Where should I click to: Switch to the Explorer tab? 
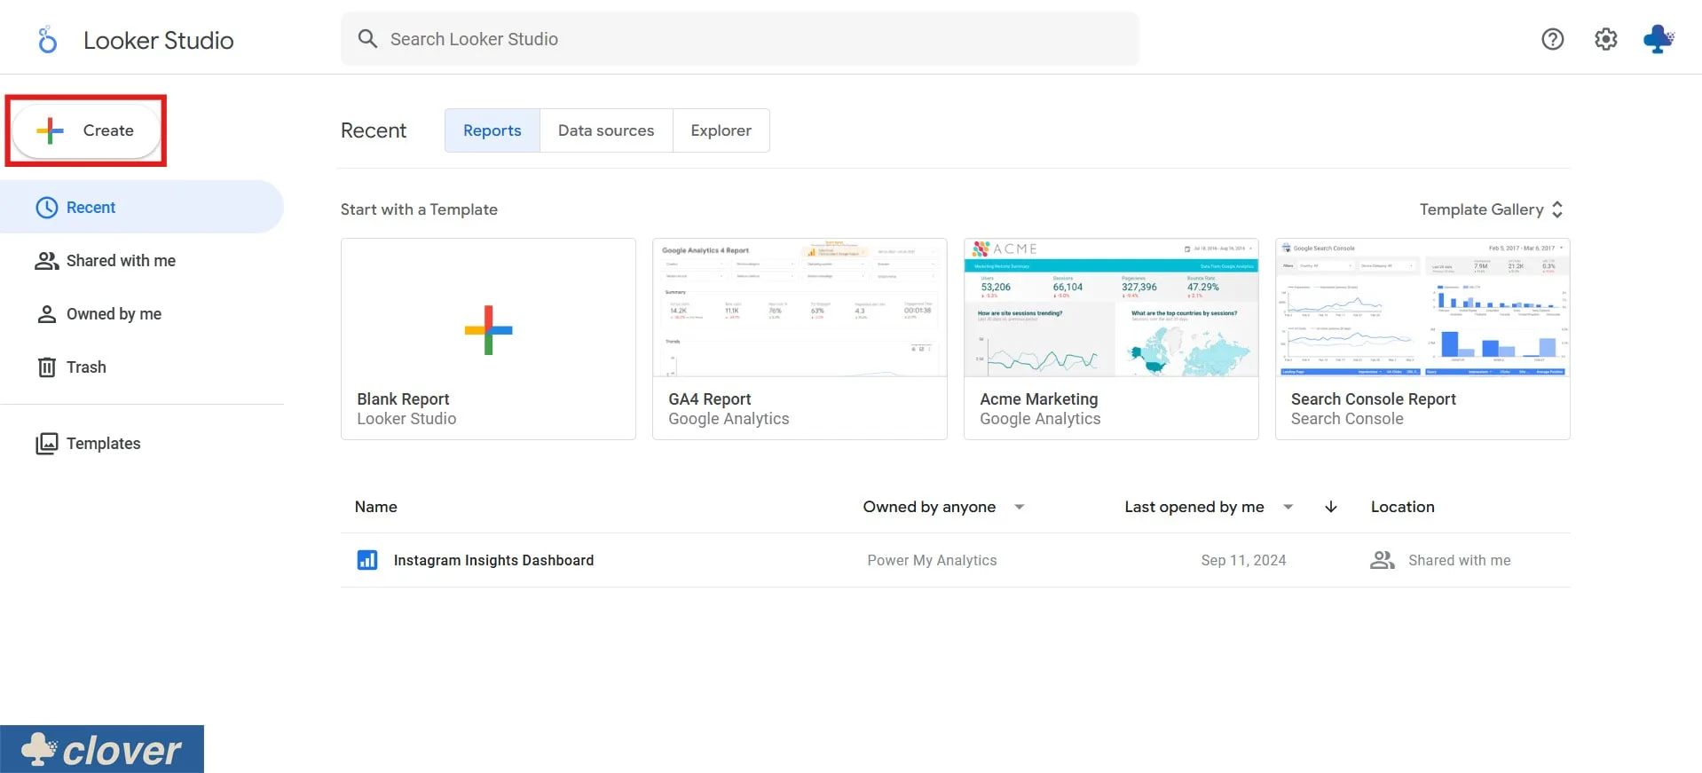(x=721, y=130)
